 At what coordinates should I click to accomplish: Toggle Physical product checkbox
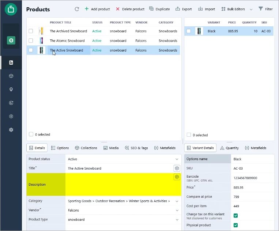click(235, 225)
